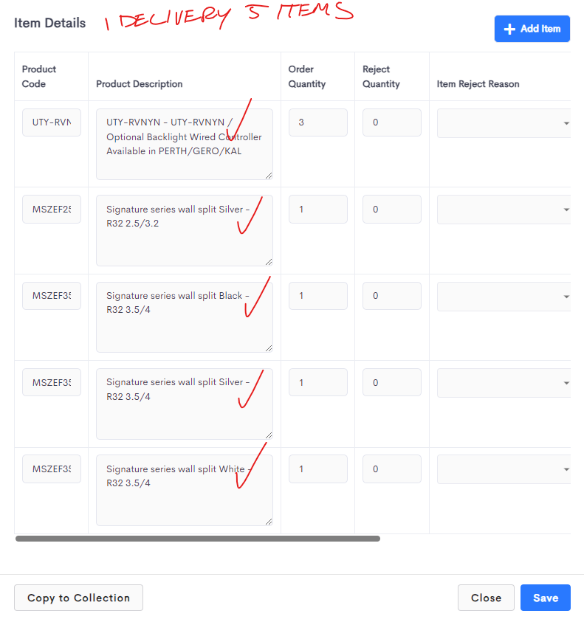Click the MSZEF25 product code field

coord(52,209)
